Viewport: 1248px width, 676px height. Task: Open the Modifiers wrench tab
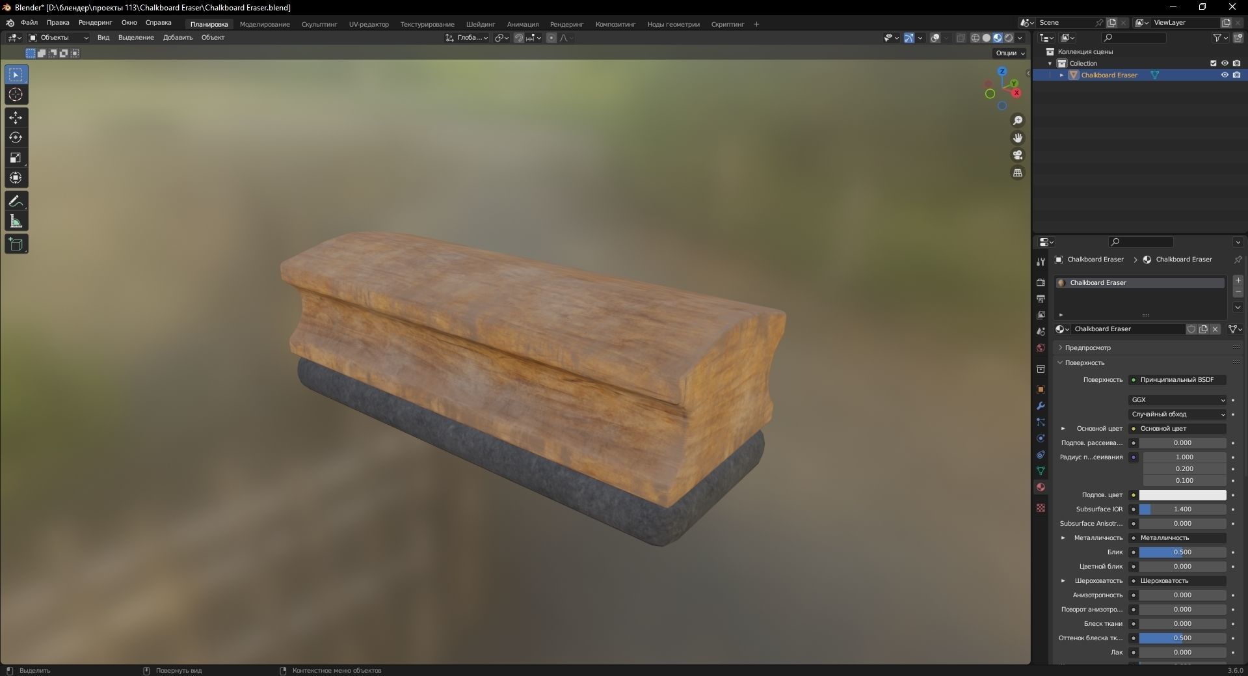click(x=1041, y=406)
